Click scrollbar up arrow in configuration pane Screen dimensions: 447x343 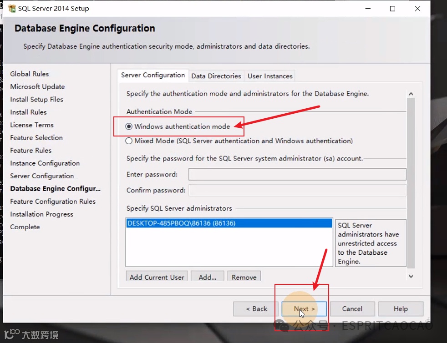(411, 94)
